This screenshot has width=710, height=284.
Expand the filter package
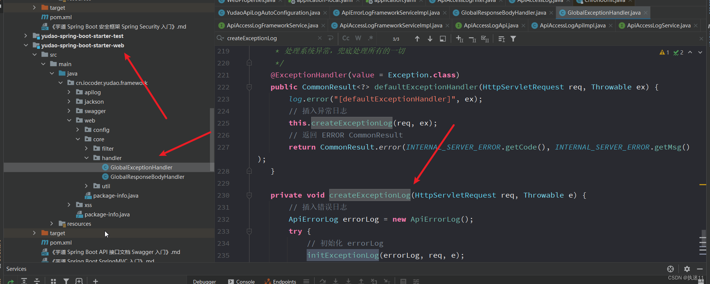click(86, 149)
